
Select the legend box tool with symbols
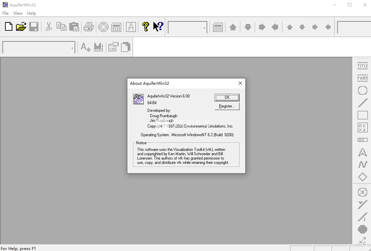pyautogui.click(x=363, y=128)
